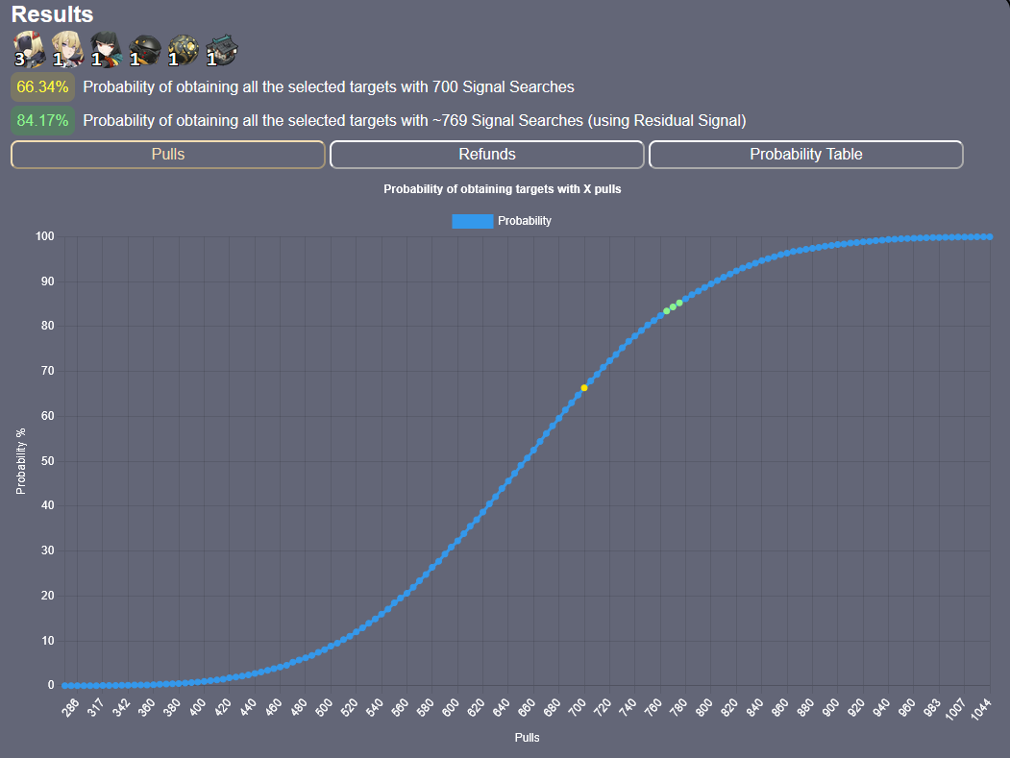Click the y-axis value 100
The width and height of the screenshot is (1010, 758).
(x=45, y=236)
